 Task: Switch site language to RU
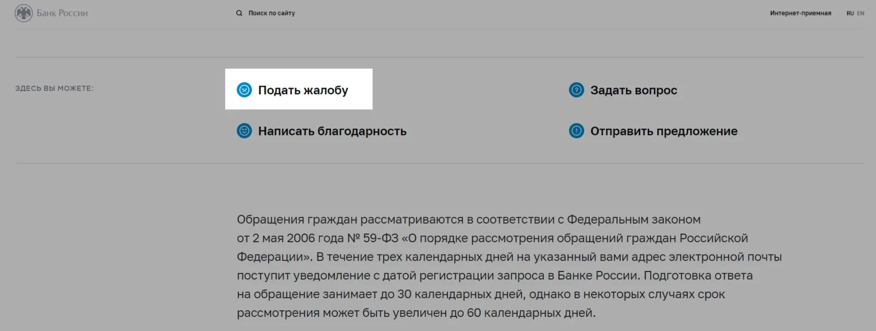click(850, 13)
